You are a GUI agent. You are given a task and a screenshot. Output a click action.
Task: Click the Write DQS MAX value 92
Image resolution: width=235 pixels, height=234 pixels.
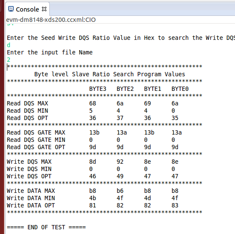tap(120, 162)
